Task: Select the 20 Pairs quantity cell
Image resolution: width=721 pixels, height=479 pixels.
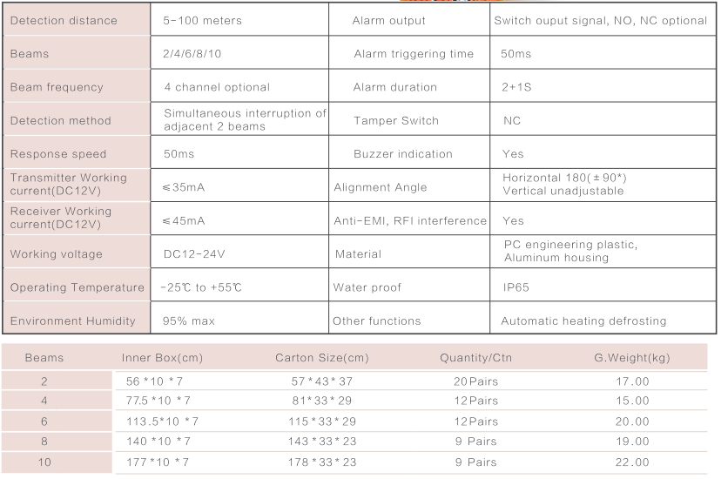Action: [475, 381]
